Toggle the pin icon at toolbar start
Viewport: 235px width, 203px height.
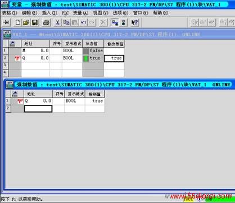coord(6,22)
